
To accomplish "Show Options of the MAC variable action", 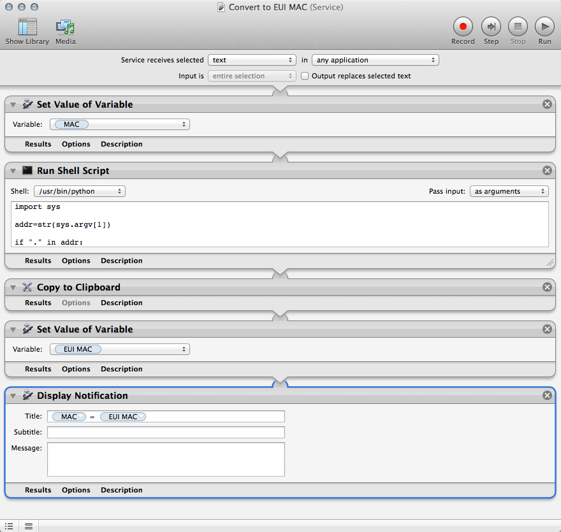I will coord(76,144).
